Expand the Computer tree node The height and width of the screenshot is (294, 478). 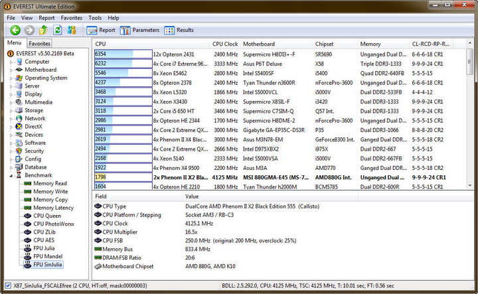[x=11, y=62]
